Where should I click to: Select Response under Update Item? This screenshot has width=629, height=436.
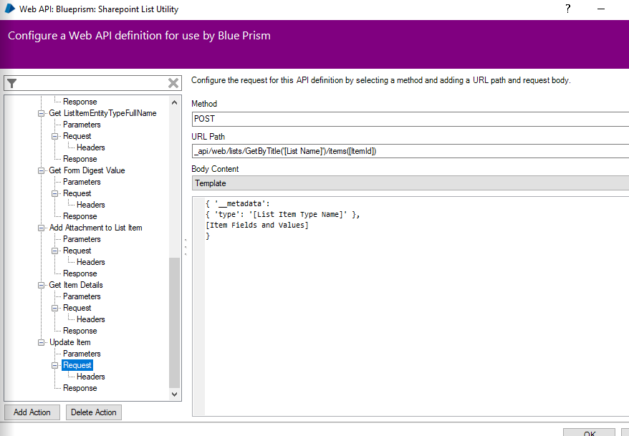pyautogui.click(x=80, y=388)
